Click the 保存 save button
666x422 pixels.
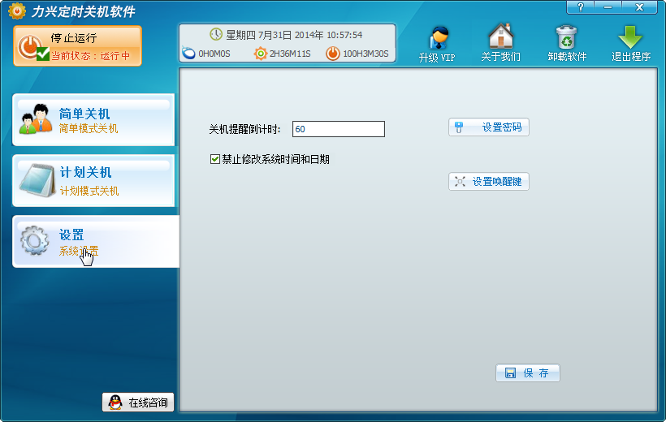click(528, 372)
